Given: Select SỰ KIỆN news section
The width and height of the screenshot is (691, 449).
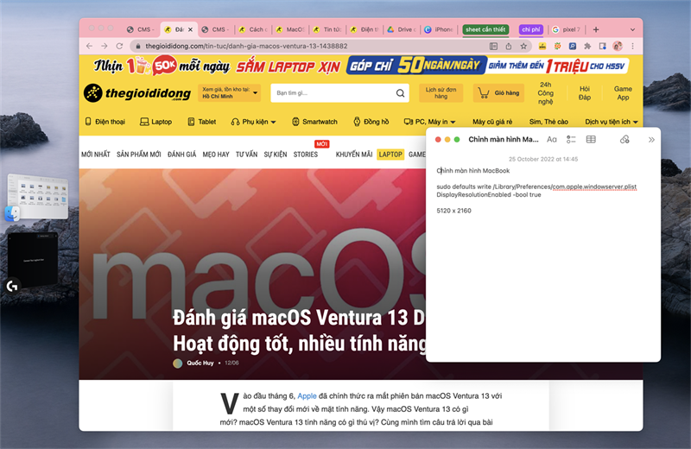Looking at the screenshot, I should tap(276, 155).
